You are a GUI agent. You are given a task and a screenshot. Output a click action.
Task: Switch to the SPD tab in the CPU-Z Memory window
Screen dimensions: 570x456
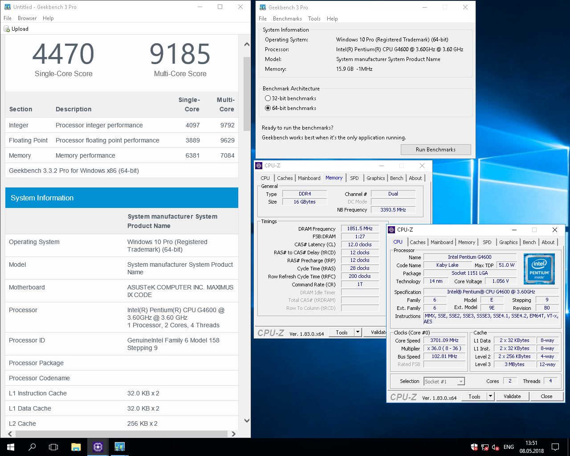(x=354, y=178)
